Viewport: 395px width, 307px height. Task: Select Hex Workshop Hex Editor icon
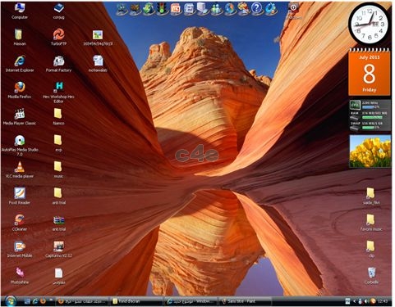click(58, 93)
